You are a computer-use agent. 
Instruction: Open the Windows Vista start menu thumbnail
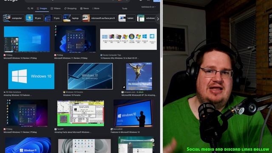[x=136, y=144]
